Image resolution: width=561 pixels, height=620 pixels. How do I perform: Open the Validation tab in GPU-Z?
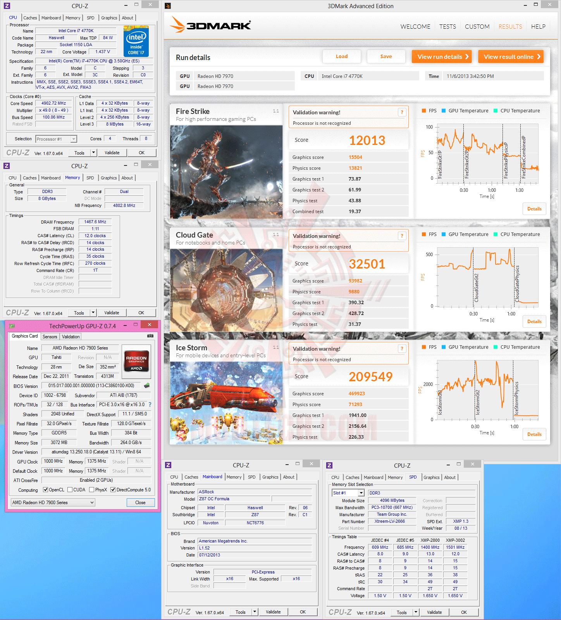pos(71,337)
